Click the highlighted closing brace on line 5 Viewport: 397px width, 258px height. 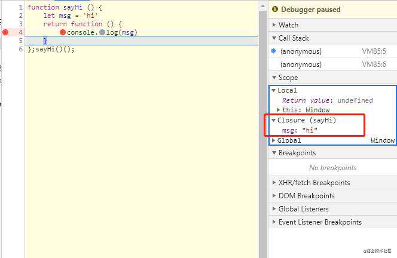(45, 41)
